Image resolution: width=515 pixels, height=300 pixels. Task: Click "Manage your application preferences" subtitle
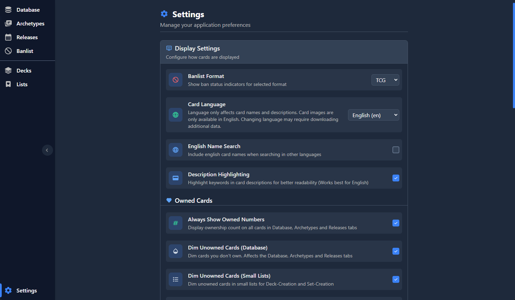tap(205, 25)
